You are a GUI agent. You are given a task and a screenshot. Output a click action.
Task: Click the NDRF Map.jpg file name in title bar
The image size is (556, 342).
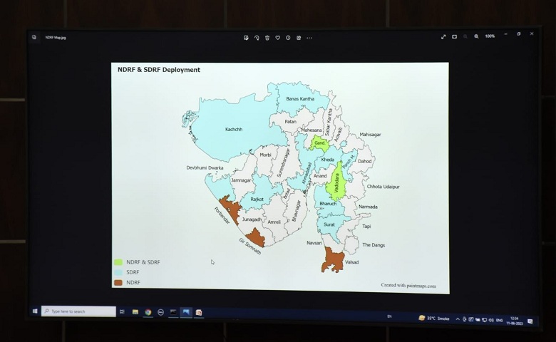(x=56, y=37)
